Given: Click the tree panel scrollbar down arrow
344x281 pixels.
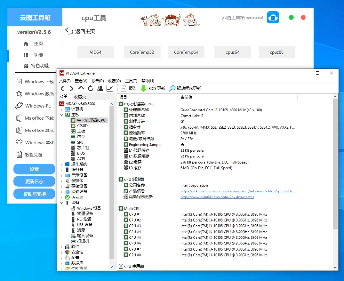Looking at the screenshot, I should tap(111, 267).
